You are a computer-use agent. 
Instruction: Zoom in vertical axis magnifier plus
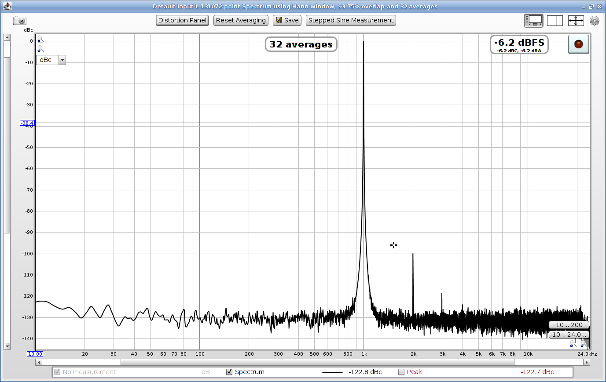tap(40, 39)
